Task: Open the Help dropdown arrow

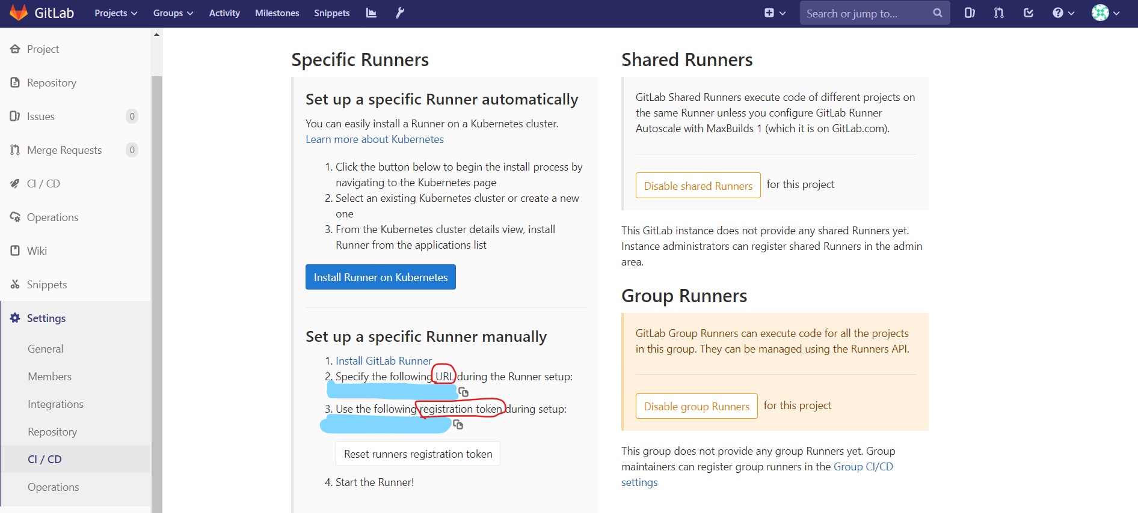Action: tap(1071, 13)
